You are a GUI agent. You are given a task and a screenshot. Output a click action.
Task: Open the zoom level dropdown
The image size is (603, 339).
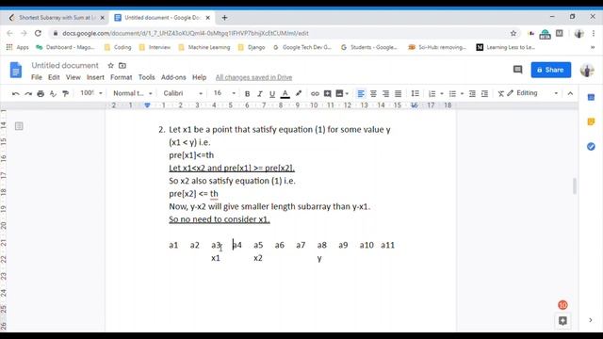(x=91, y=93)
